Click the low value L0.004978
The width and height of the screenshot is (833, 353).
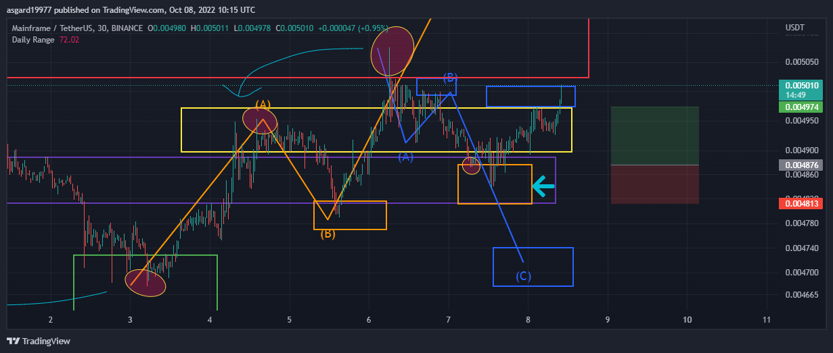[254, 28]
